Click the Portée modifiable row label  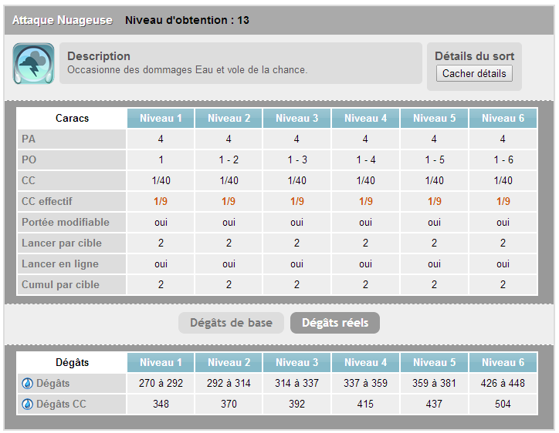coord(66,223)
